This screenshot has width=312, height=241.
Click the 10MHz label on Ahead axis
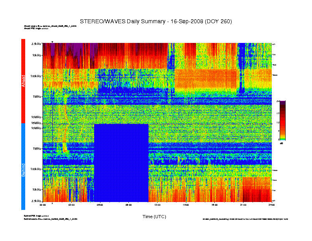click(36, 117)
